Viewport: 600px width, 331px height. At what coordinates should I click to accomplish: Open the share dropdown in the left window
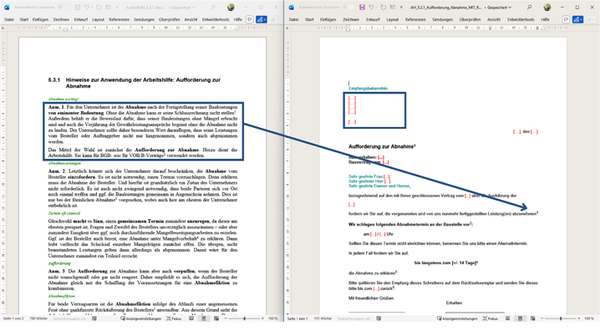pos(274,19)
